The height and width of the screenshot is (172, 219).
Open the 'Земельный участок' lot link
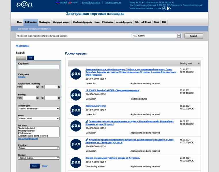(96, 106)
